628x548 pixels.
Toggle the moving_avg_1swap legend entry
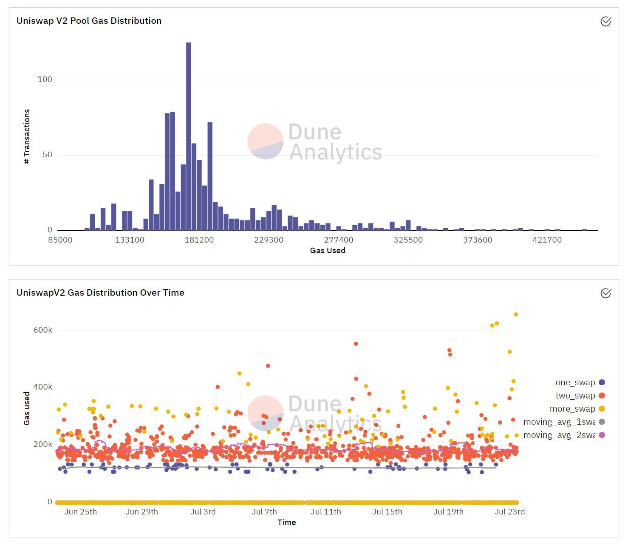(564, 422)
